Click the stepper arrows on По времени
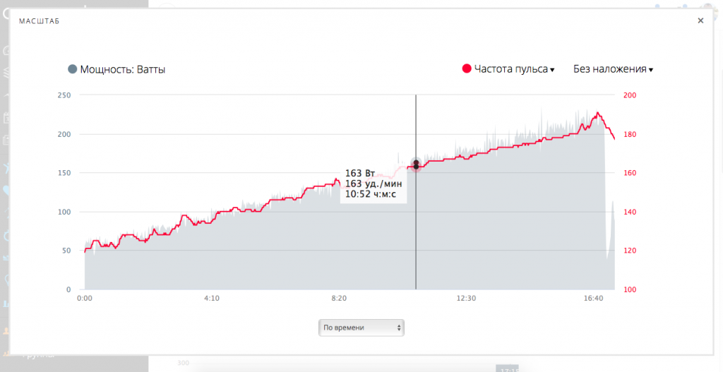This screenshot has width=723, height=372. (x=399, y=328)
